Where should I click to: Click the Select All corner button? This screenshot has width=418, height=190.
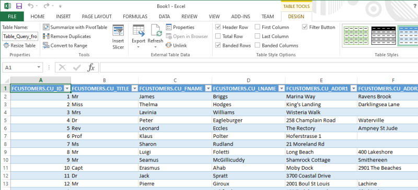pyautogui.click(x=5, y=80)
